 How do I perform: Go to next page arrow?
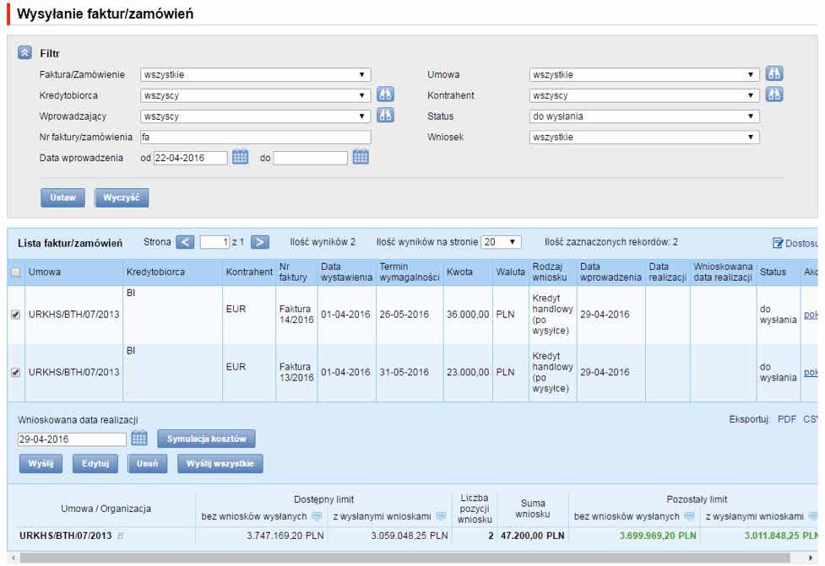tap(260, 242)
